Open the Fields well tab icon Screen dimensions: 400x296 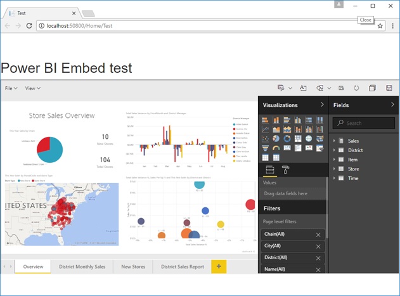click(270, 169)
